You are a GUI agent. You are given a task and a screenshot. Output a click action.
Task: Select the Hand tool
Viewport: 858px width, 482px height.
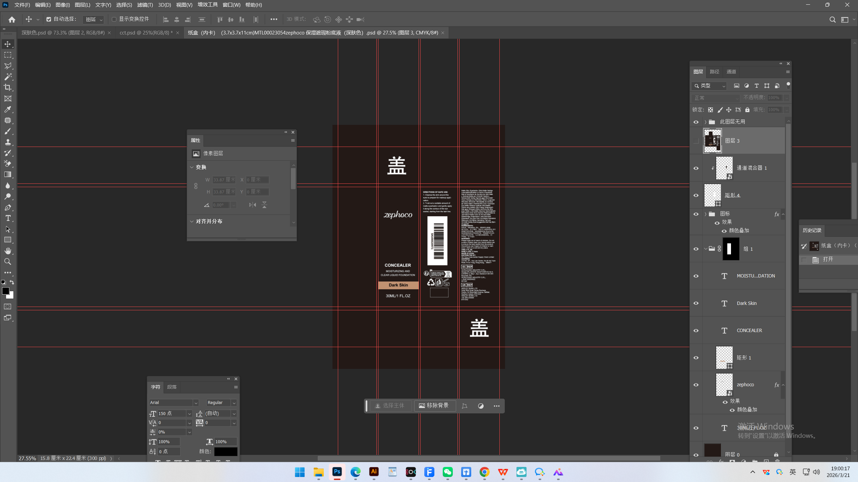click(8, 251)
